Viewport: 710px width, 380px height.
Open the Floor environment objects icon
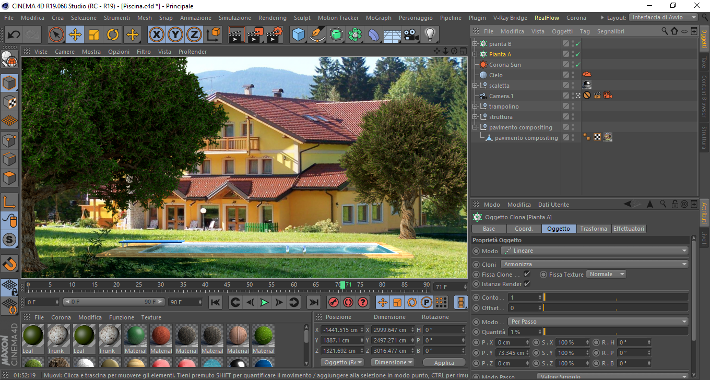coord(393,35)
